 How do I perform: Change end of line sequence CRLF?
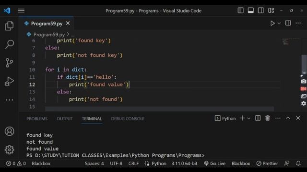133,163
